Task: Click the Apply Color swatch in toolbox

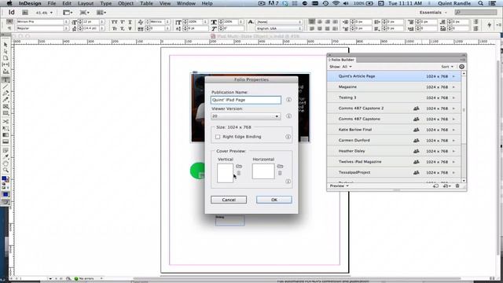Action: pyautogui.click(x=6, y=194)
